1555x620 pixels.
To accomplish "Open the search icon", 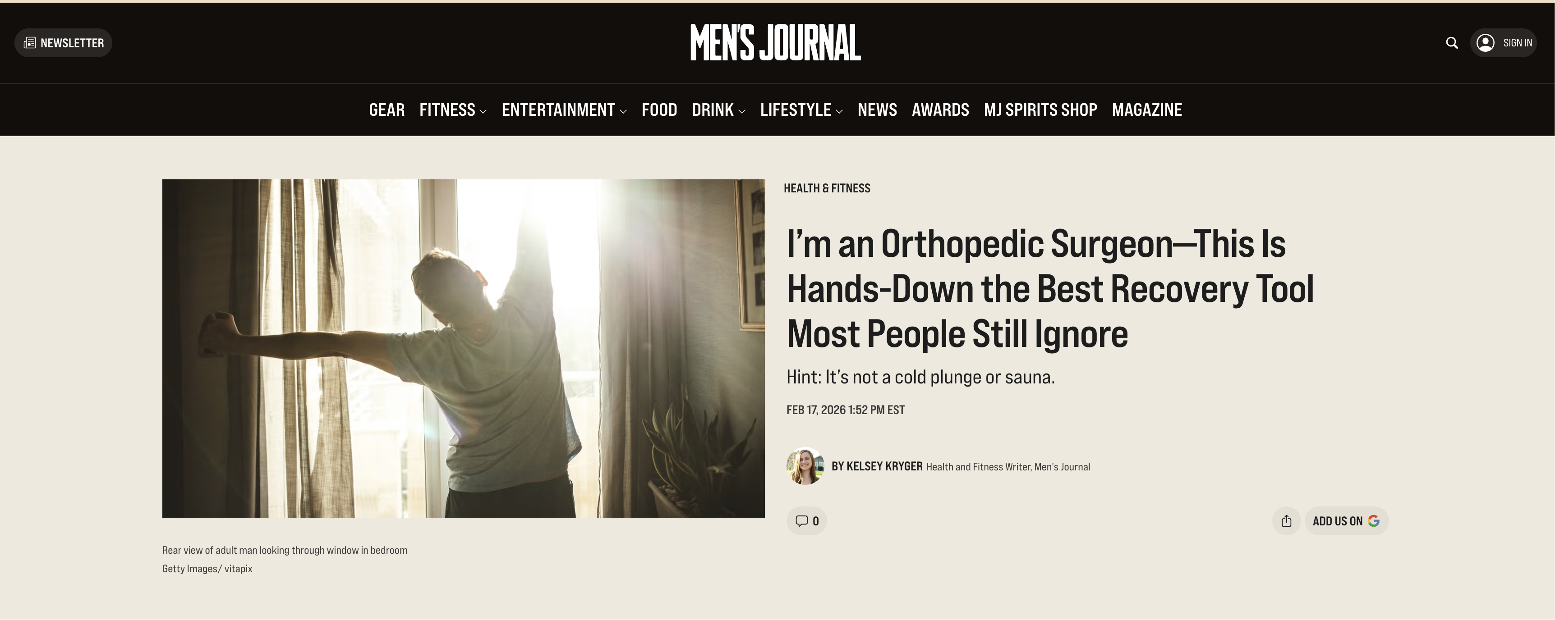I will (1451, 42).
